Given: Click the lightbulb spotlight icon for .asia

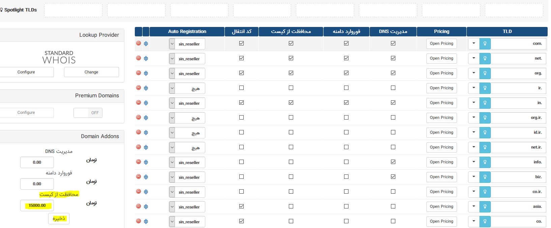Looking at the screenshot, I should 485,206.
